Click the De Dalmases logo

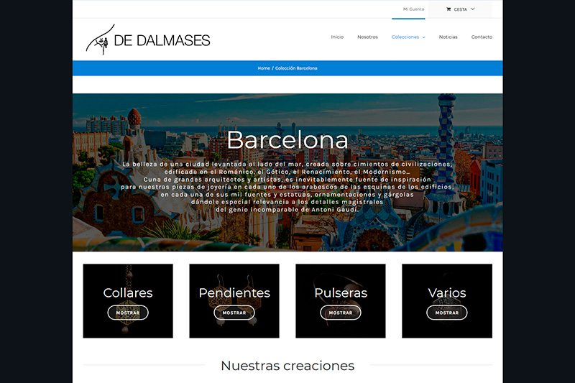pyautogui.click(x=148, y=40)
